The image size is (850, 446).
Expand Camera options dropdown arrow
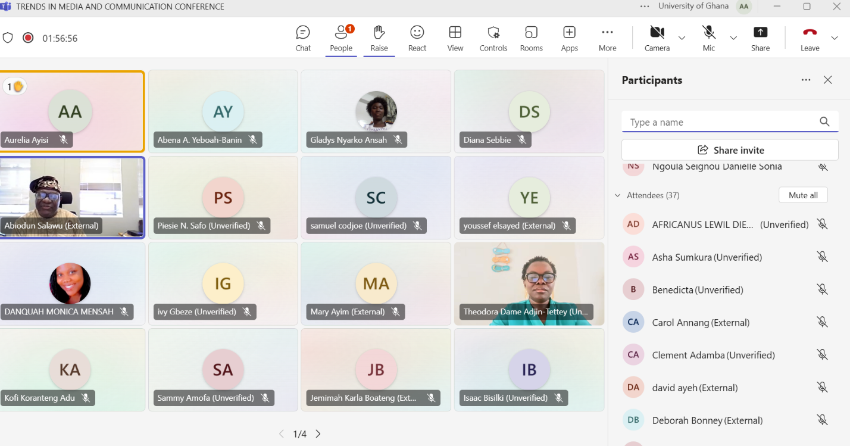682,38
